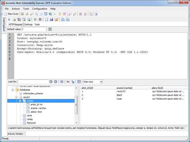190x142 pixels.
Task: Open the HTTP Editor window-shaped toolbar icon
Action: [x=46, y=14]
